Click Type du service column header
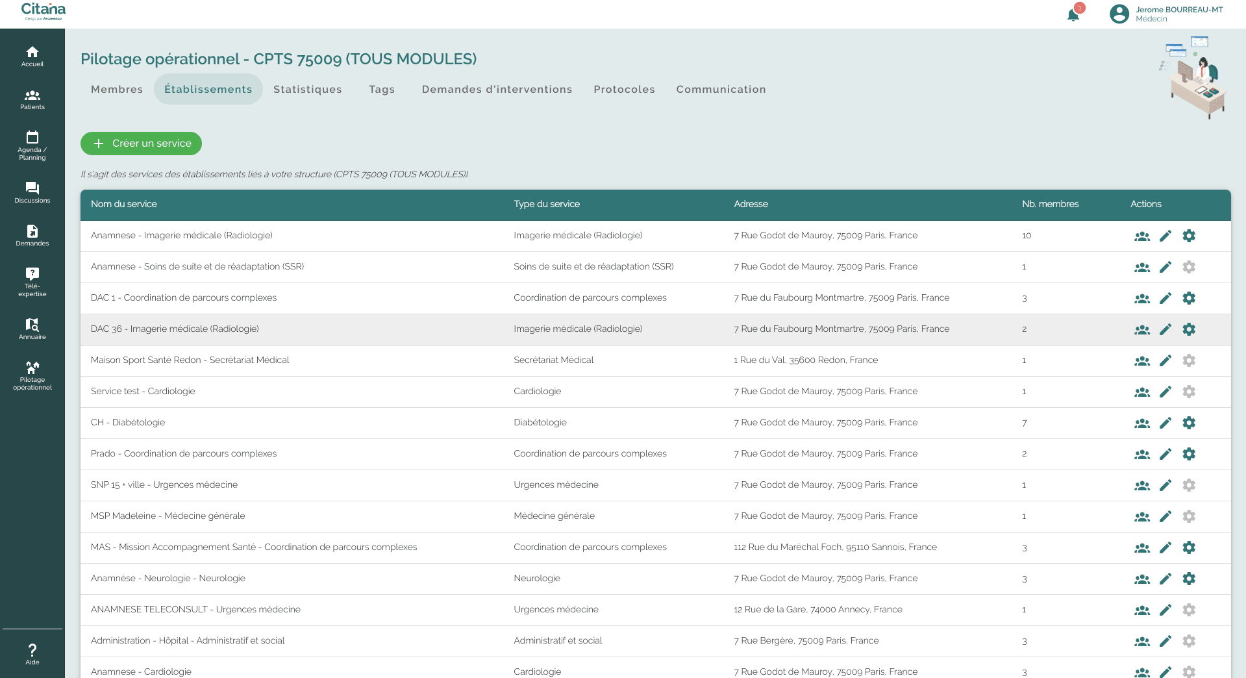The image size is (1246, 678). pos(547,204)
